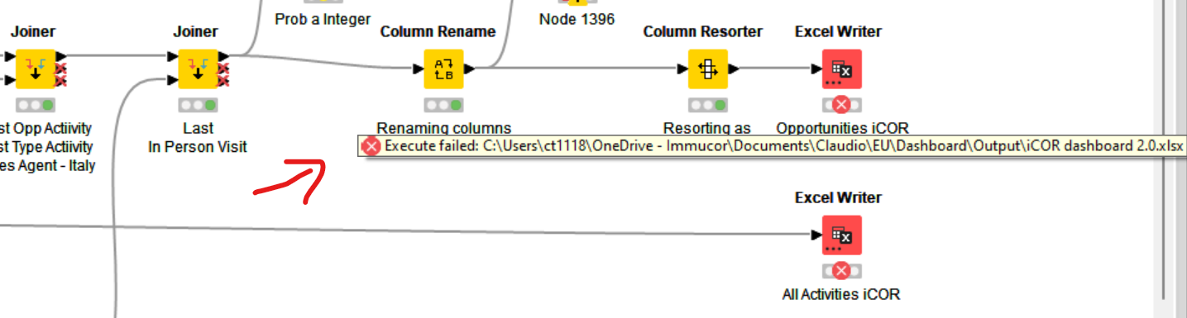
Task: Click the traffic light status under Column Resorter
Action: coord(708,105)
